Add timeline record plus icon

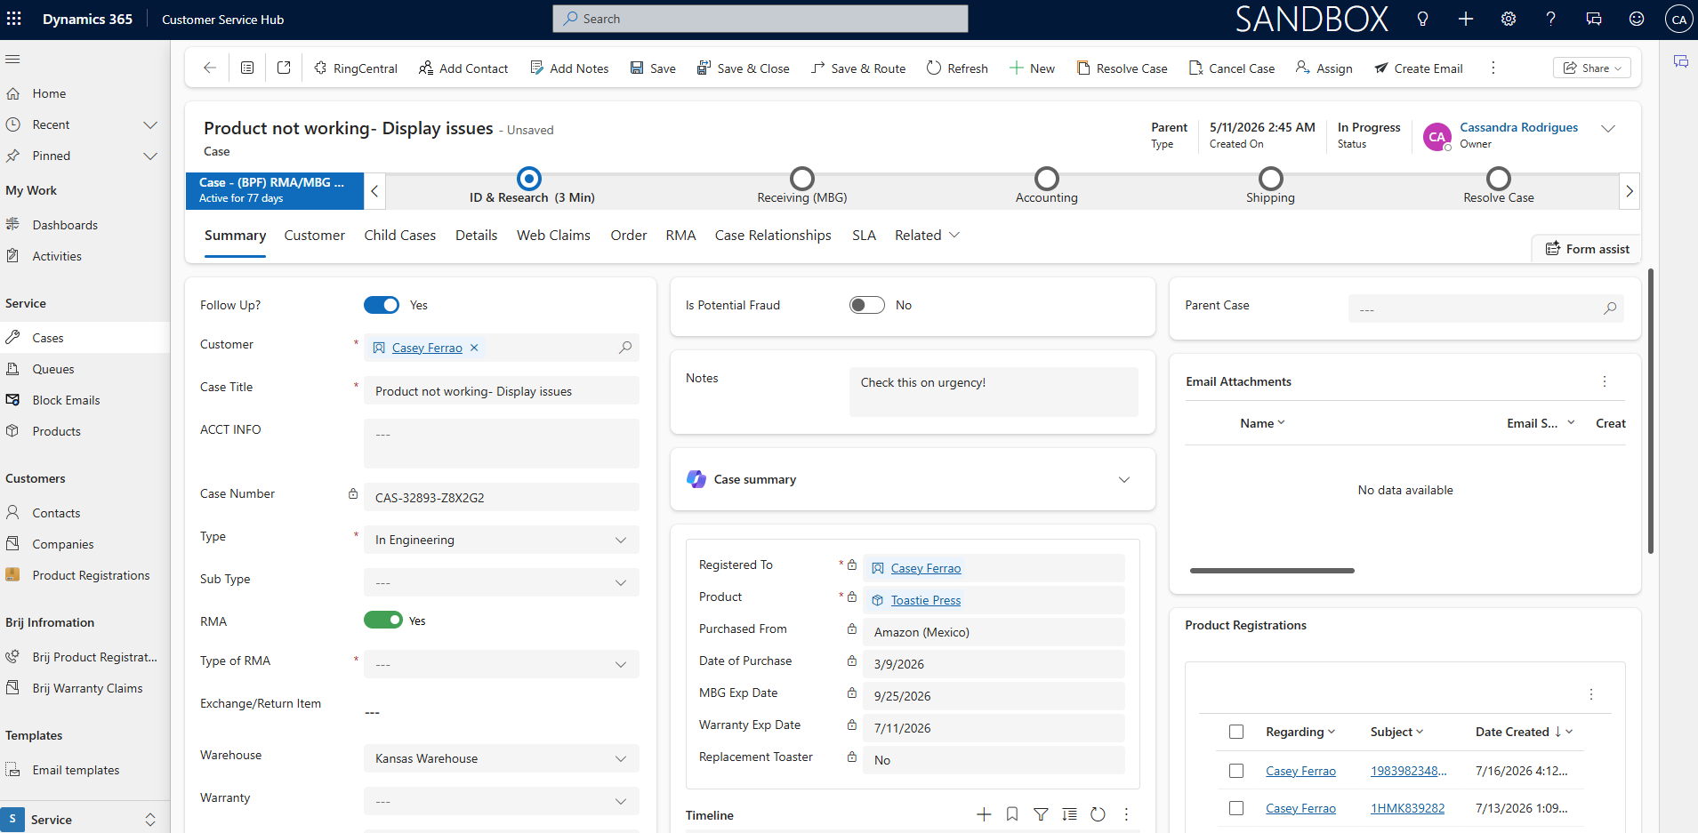984,814
